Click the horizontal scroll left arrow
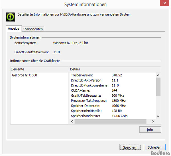 pos(72,121)
